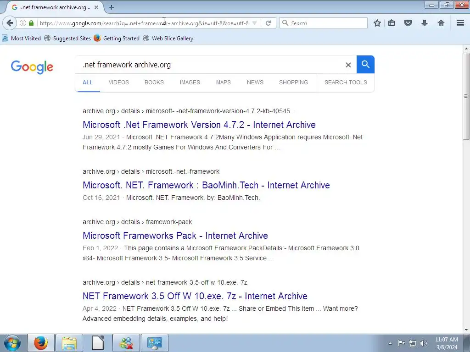
Task: Click the 'Oct 16, 2021' result date
Action: pos(101,198)
